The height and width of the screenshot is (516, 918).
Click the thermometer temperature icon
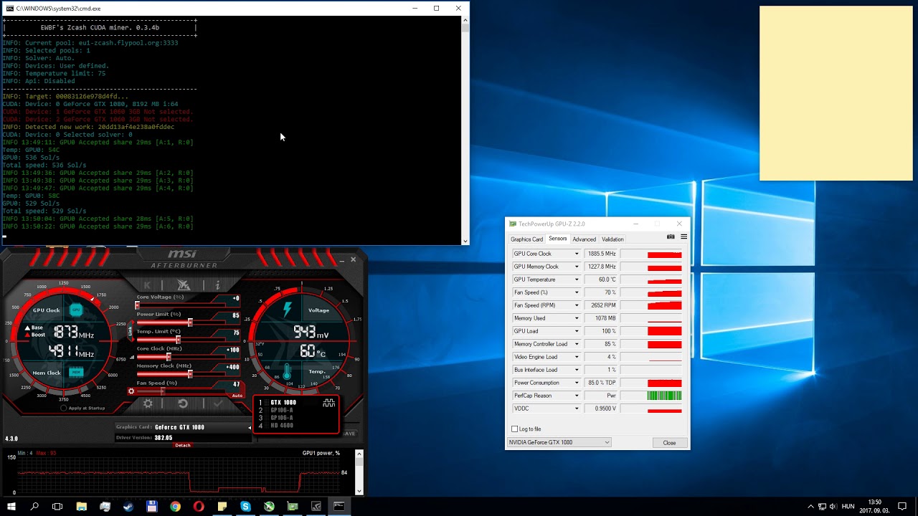[287, 372]
